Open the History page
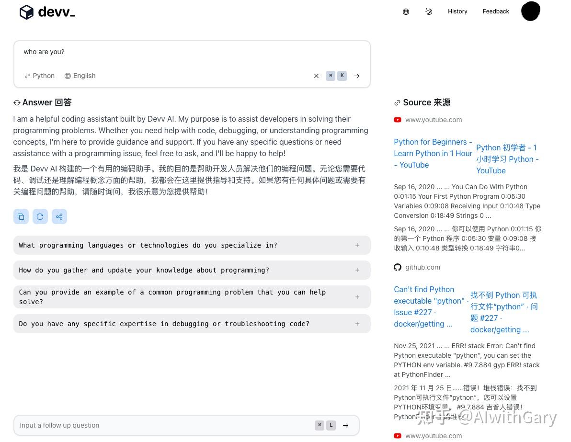This screenshot has height=442, width=571. pyautogui.click(x=457, y=11)
